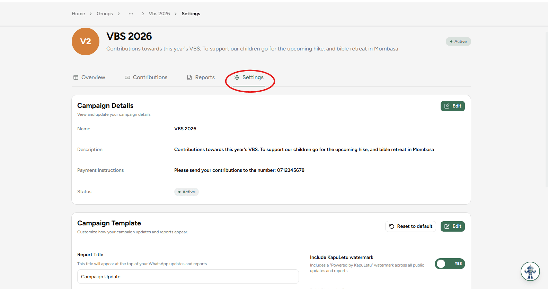Click the breadcrumb ellipsis icon
This screenshot has height=289, width=548.
(131, 14)
